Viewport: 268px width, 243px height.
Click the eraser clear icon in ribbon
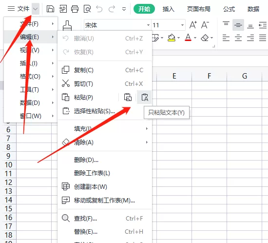(205, 38)
